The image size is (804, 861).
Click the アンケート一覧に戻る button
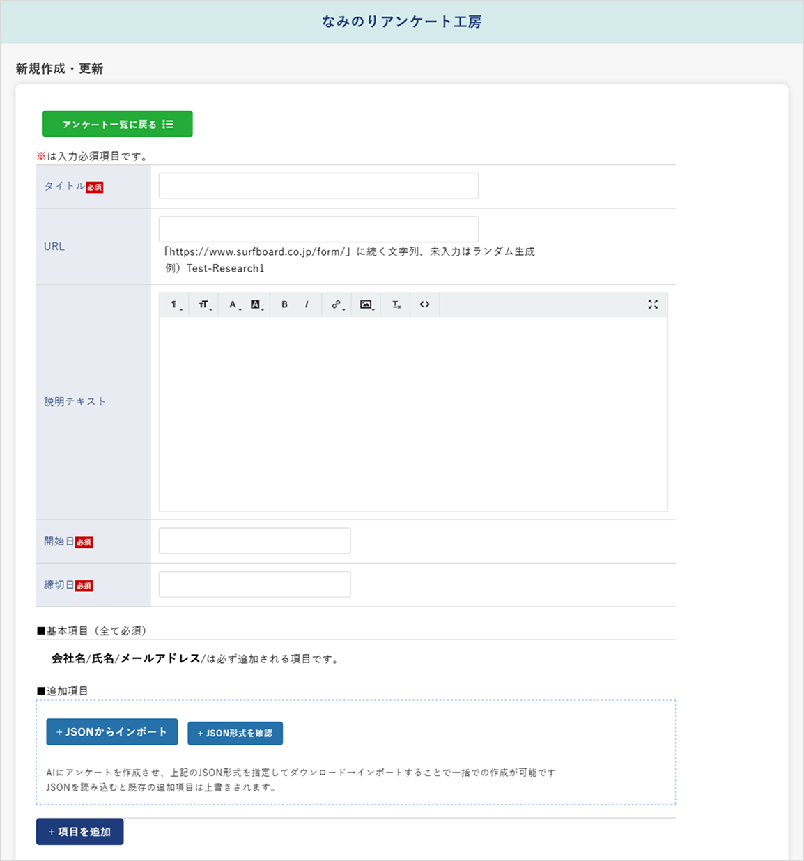coord(118,123)
